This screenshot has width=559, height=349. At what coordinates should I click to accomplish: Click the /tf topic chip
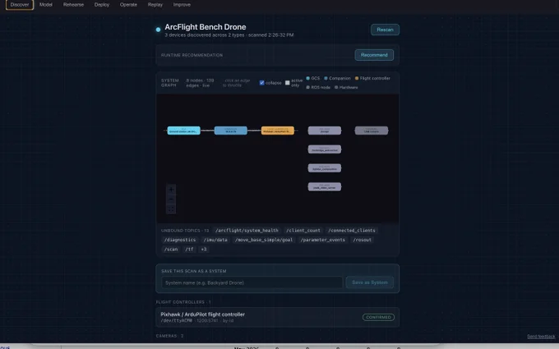(189, 250)
